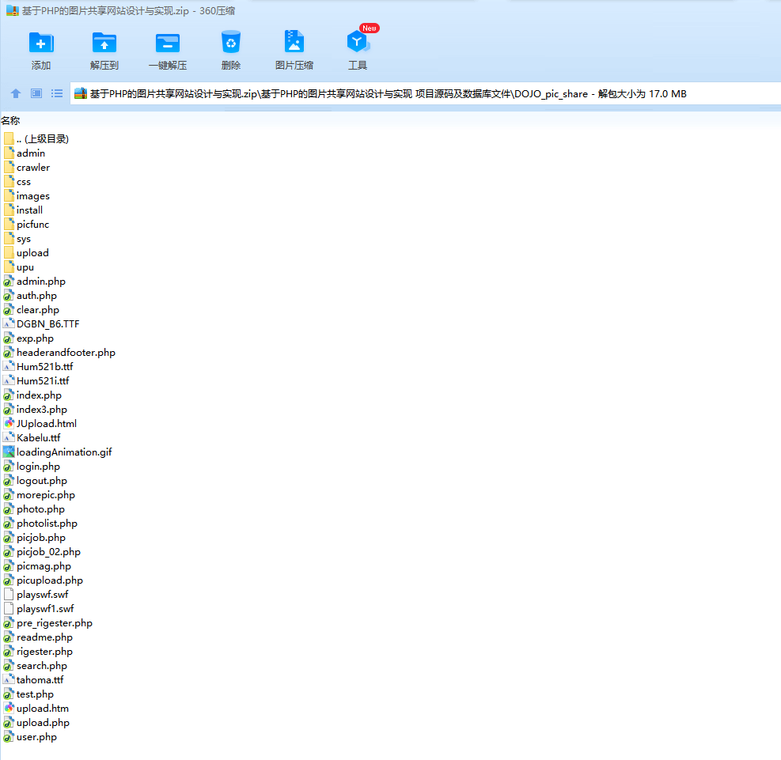Click the 一键解压 one-click extract icon
The width and height of the screenshot is (781, 760).
pos(168,43)
